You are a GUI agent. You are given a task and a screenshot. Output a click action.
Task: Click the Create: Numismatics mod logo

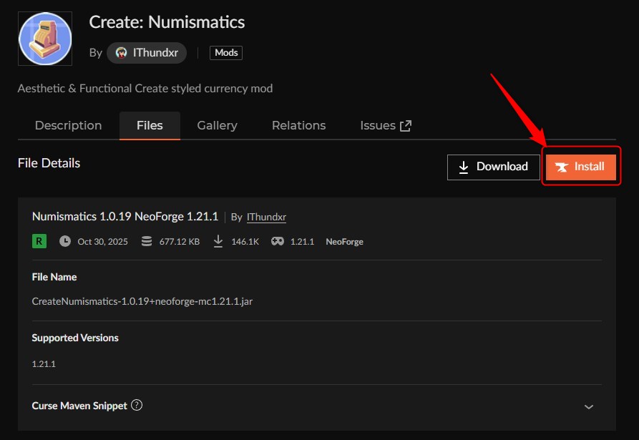tap(44, 38)
